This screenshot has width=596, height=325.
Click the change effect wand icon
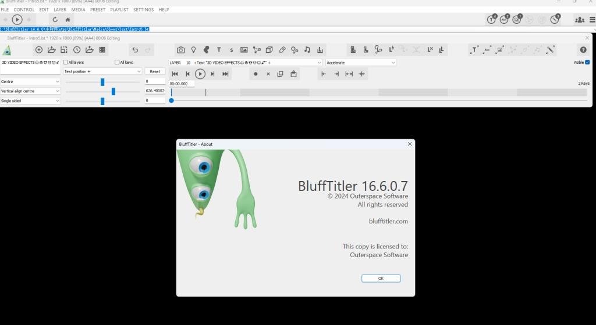click(x=550, y=50)
